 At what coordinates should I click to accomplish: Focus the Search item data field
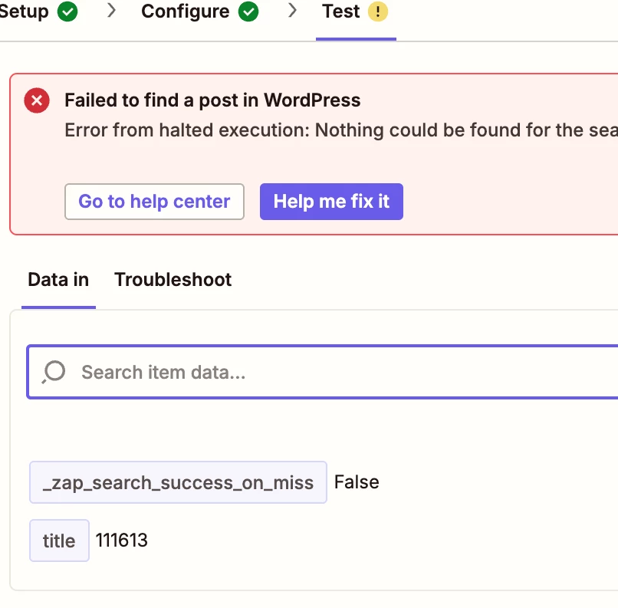tap(322, 372)
